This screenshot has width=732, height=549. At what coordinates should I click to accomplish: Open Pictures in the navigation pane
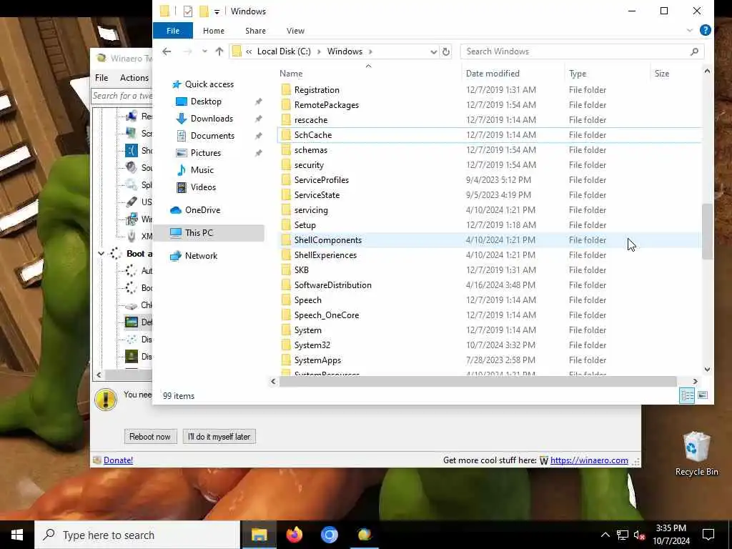tap(205, 153)
